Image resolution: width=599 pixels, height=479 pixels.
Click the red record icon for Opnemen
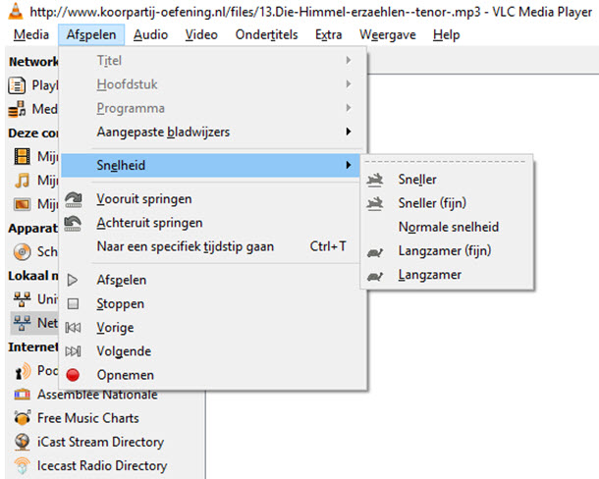point(73,375)
